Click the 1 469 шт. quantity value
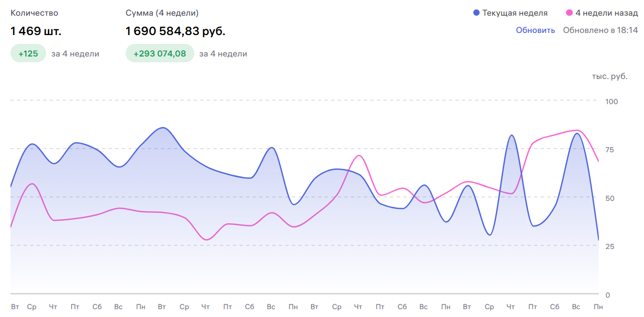 tap(36, 31)
